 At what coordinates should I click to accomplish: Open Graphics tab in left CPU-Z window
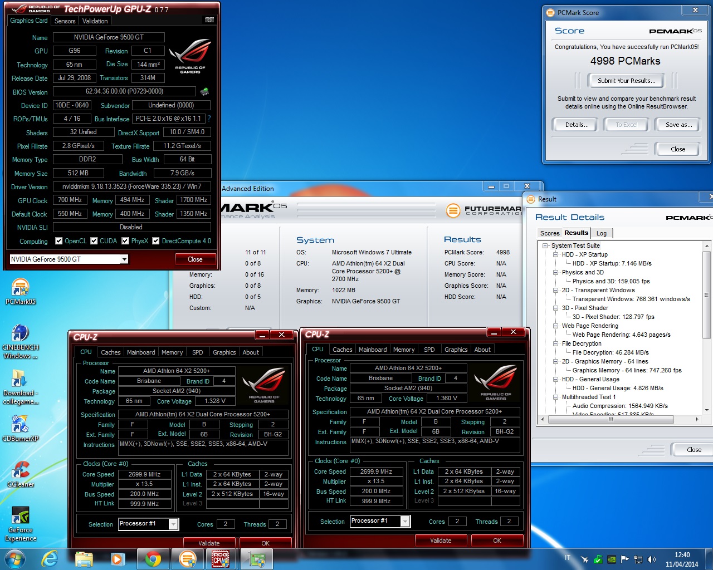click(x=224, y=352)
